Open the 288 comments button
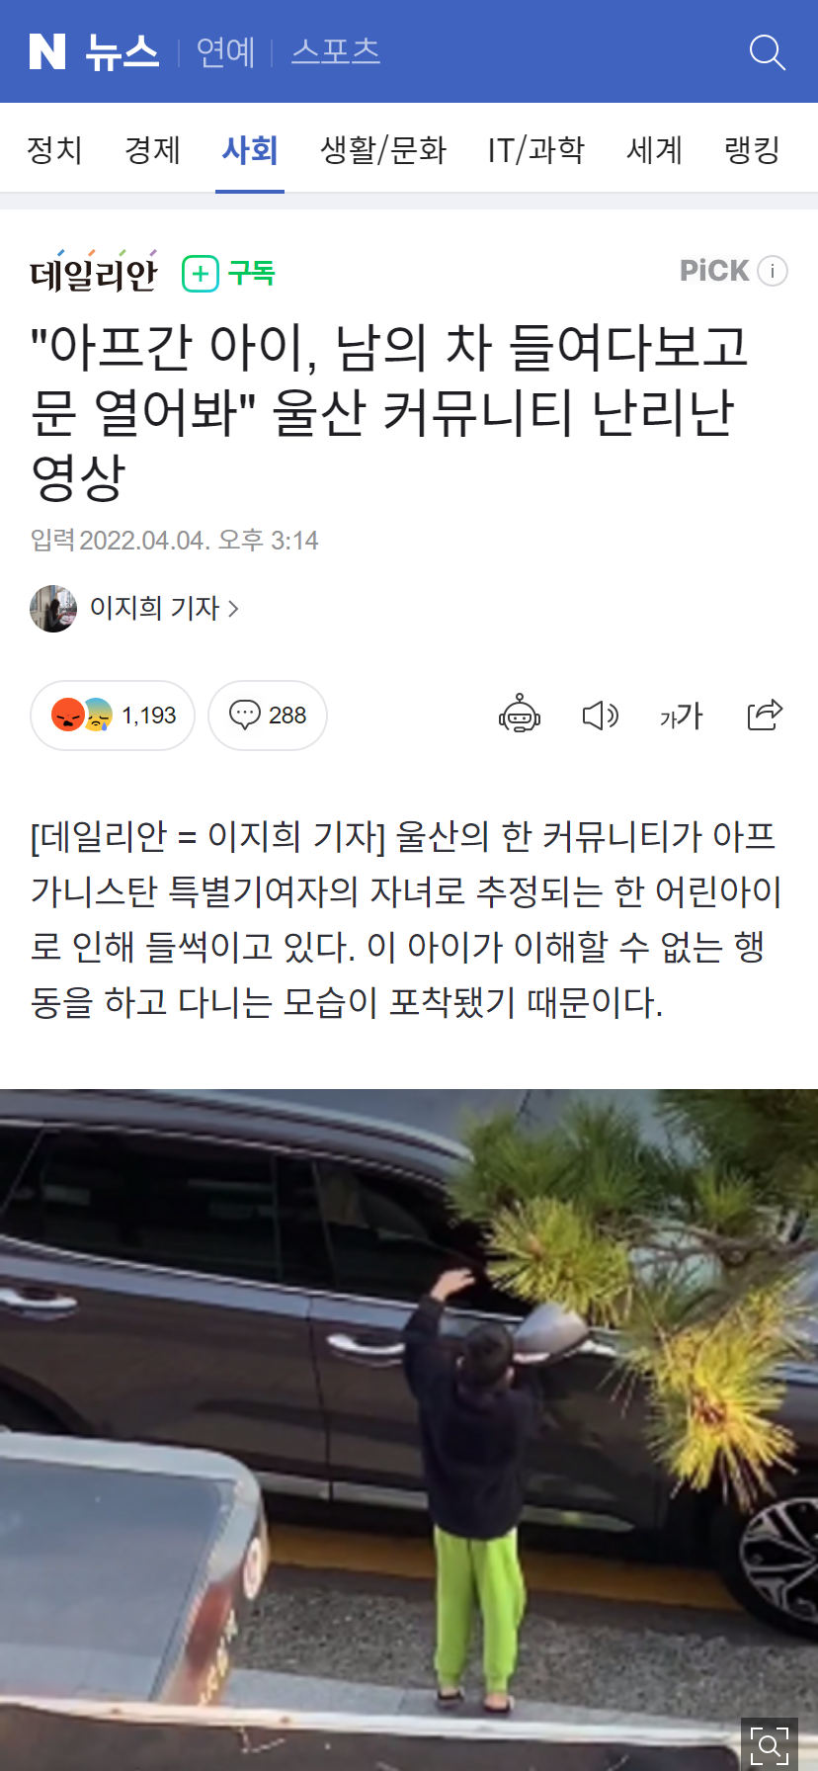The width and height of the screenshot is (818, 1771). (x=268, y=716)
